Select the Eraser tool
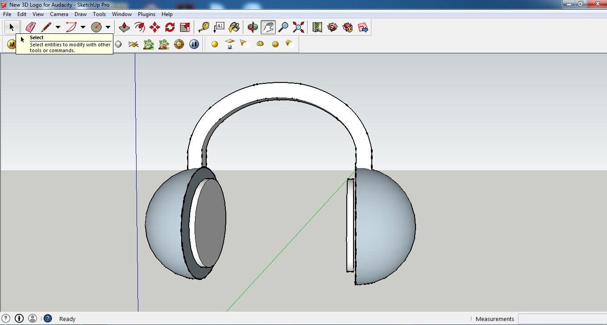This screenshot has height=325, width=607. click(30, 27)
